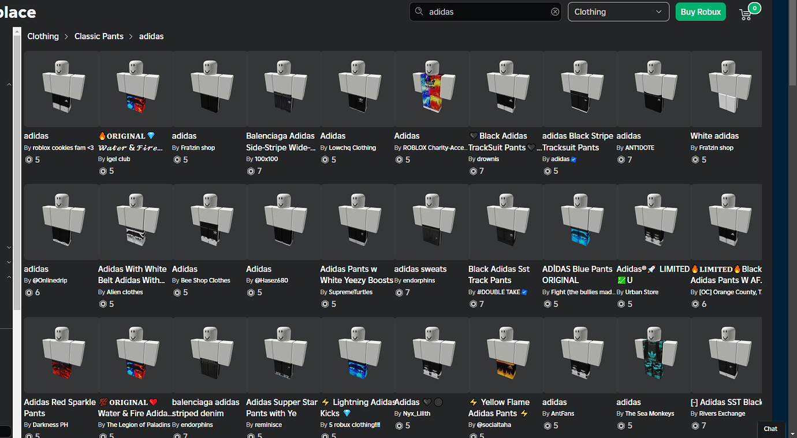Open the adidas Black Stripe Tracksuit Pants title
The image size is (797, 438).
pos(578,142)
